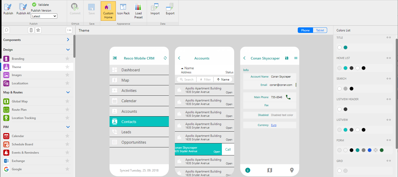The image size is (398, 177).
Task: Toggle favorite star for Global Map
Action: click(x=67, y=101)
